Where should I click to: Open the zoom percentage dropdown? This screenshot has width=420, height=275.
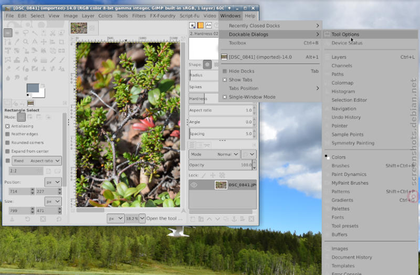tap(142, 218)
